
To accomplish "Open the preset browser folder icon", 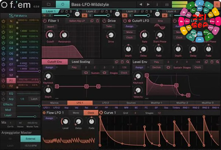I will tap(49, 4).
